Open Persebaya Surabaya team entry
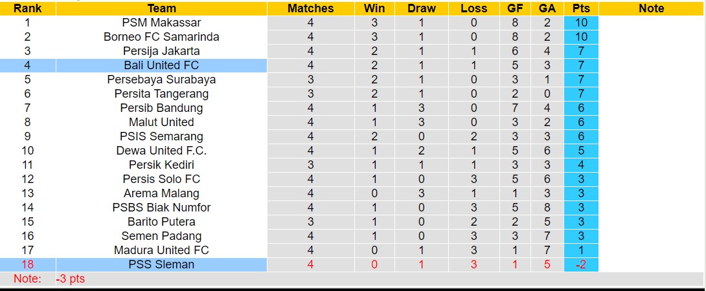Screen dimensions: 706x291 pyautogui.click(x=161, y=80)
